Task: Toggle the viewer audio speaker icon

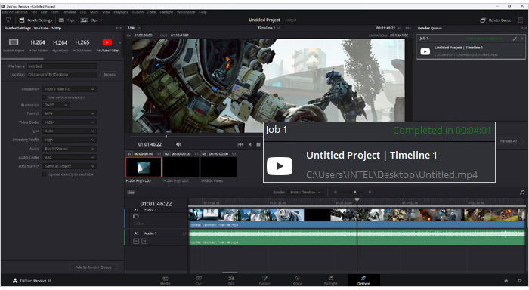Action: point(179,144)
